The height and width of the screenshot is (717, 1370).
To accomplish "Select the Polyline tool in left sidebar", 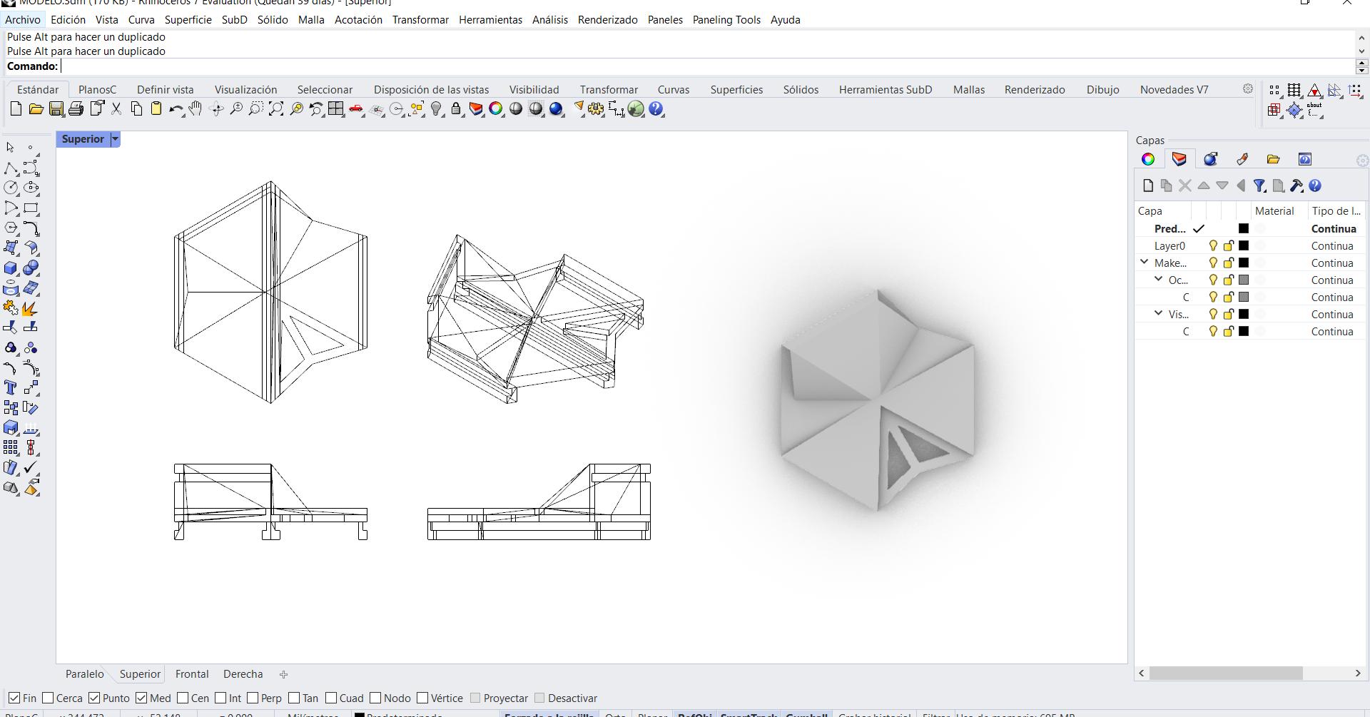I will coord(11,168).
